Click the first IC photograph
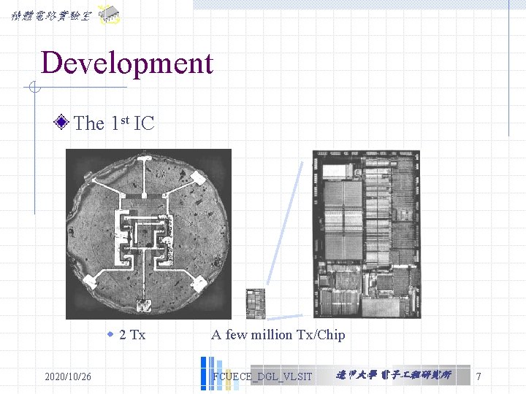This screenshot has height=394, width=526. point(148,234)
